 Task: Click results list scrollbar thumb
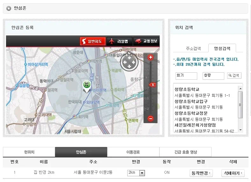[x=240, y=105]
